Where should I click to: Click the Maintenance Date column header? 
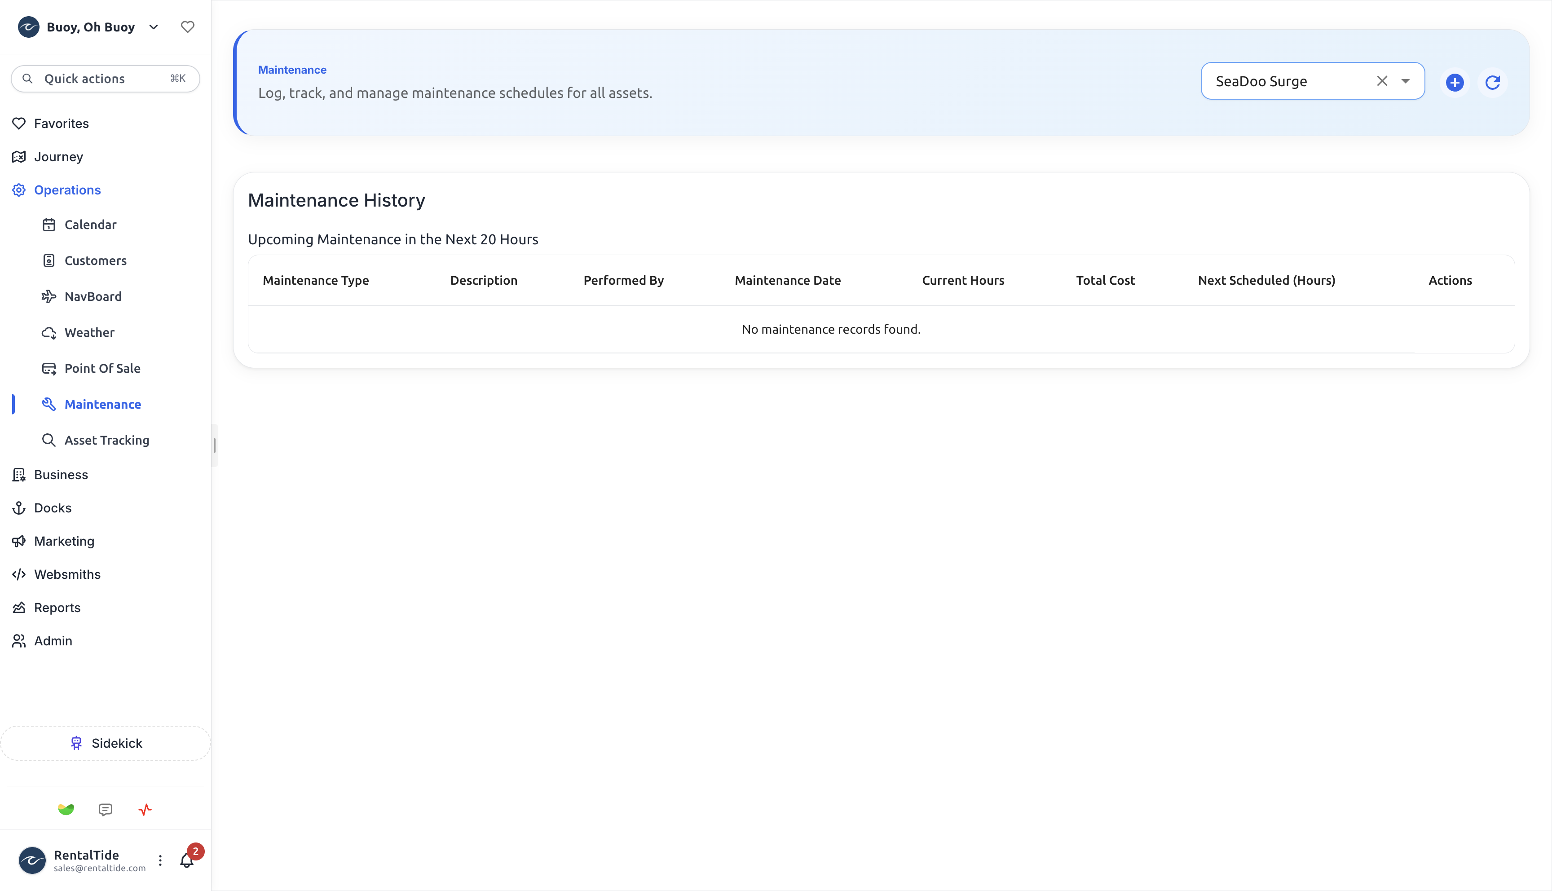click(788, 280)
